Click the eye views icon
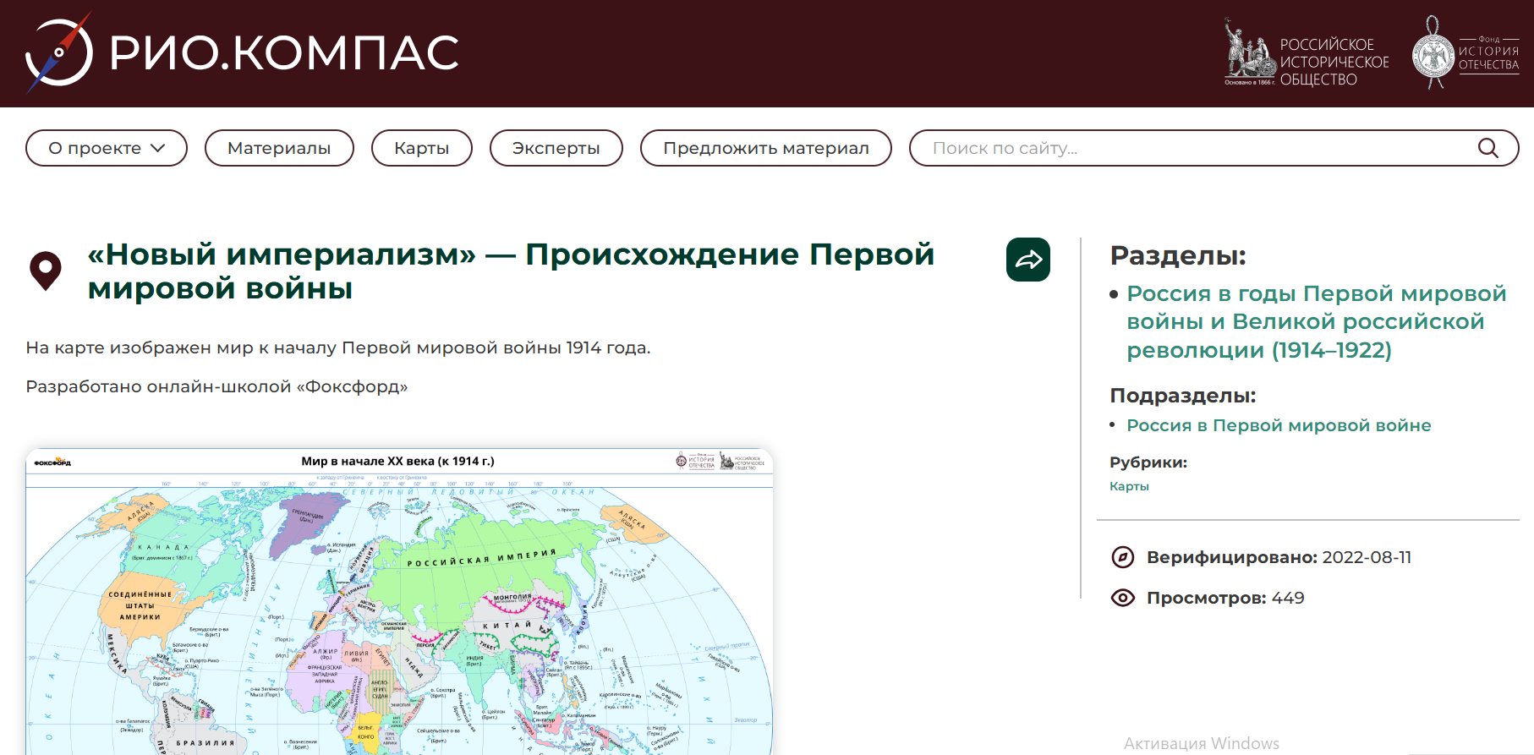Screen dimensions: 1534x755 [1122, 598]
